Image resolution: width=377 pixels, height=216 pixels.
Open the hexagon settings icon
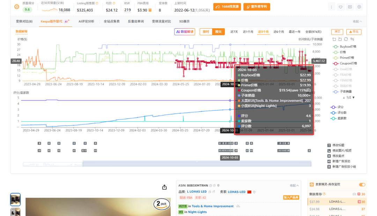[359, 7]
